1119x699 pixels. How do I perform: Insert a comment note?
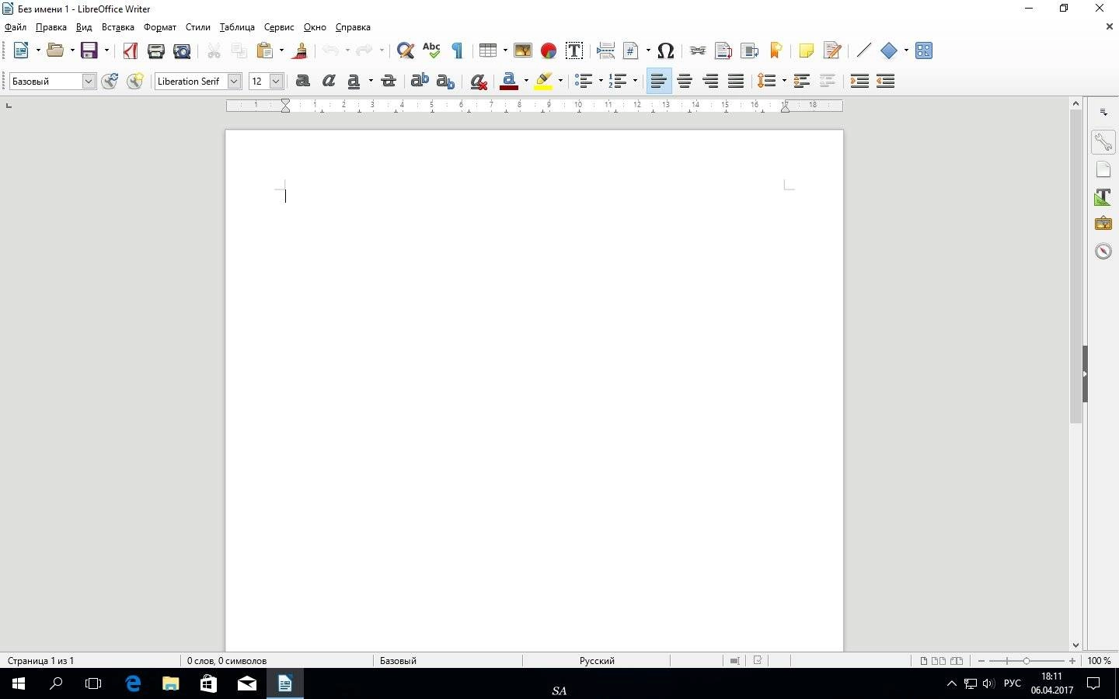806,51
